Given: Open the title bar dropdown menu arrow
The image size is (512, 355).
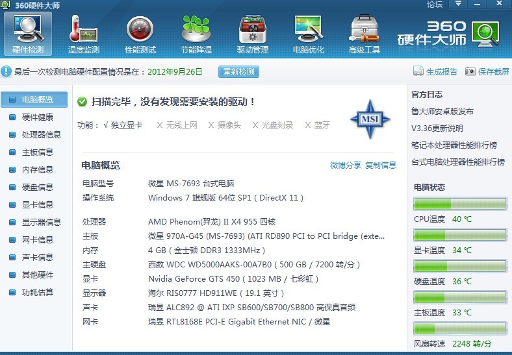Looking at the screenshot, I should click(459, 4).
